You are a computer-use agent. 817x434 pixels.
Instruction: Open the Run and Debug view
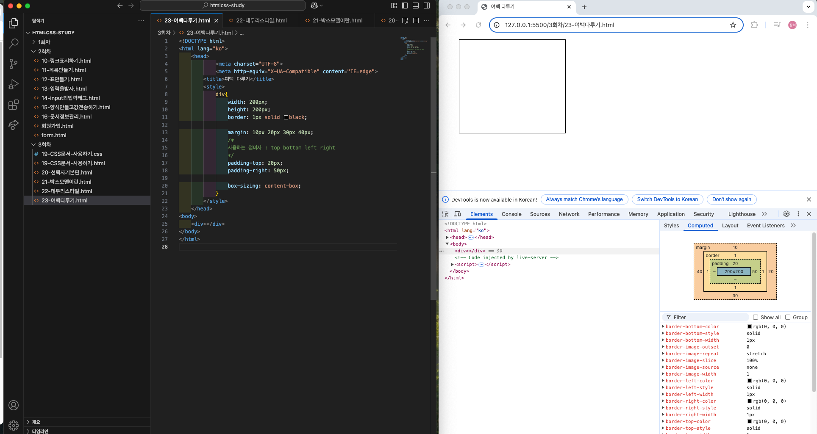(x=14, y=84)
